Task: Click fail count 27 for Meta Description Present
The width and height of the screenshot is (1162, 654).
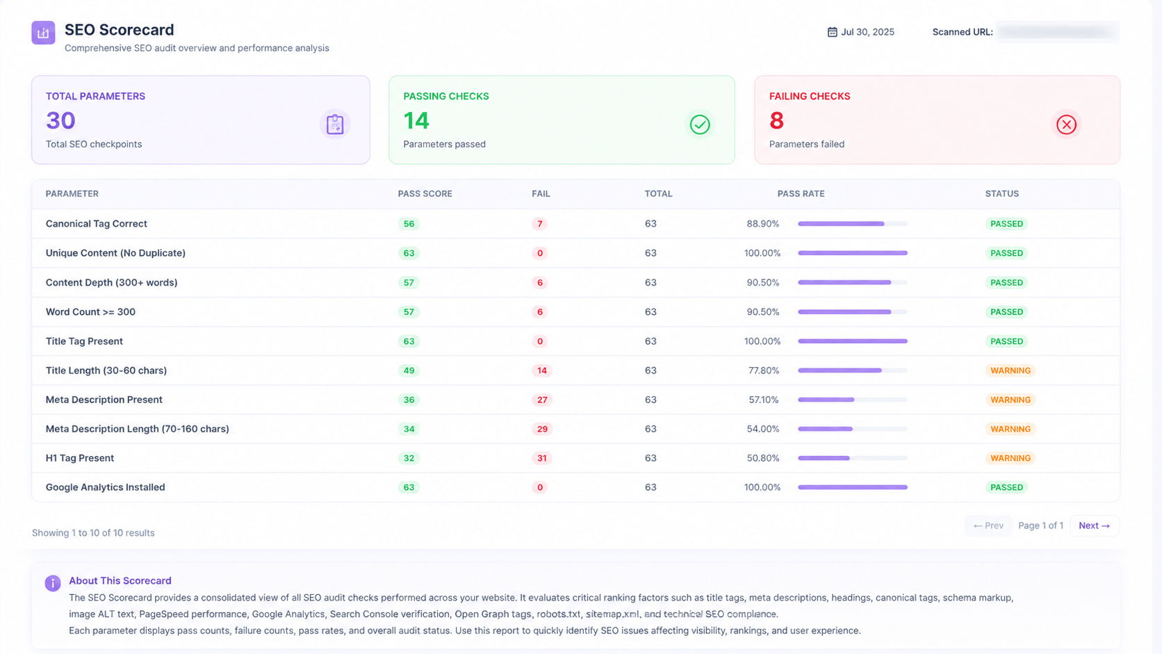Action: pyautogui.click(x=542, y=400)
